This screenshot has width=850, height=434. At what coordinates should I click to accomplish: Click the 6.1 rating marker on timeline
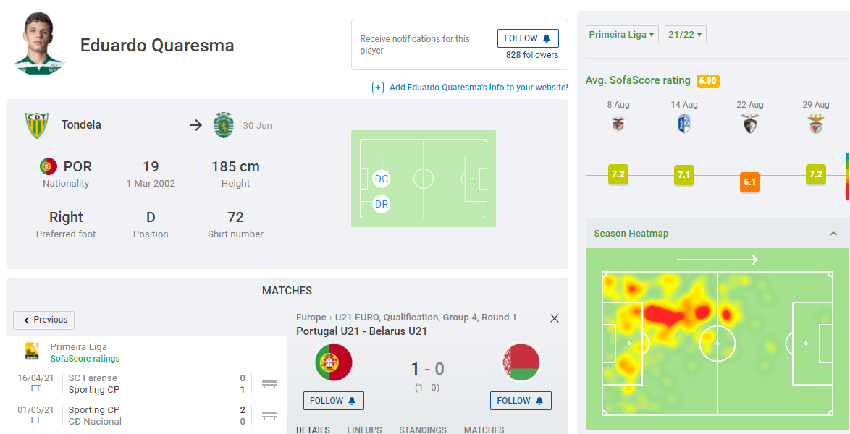(749, 182)
